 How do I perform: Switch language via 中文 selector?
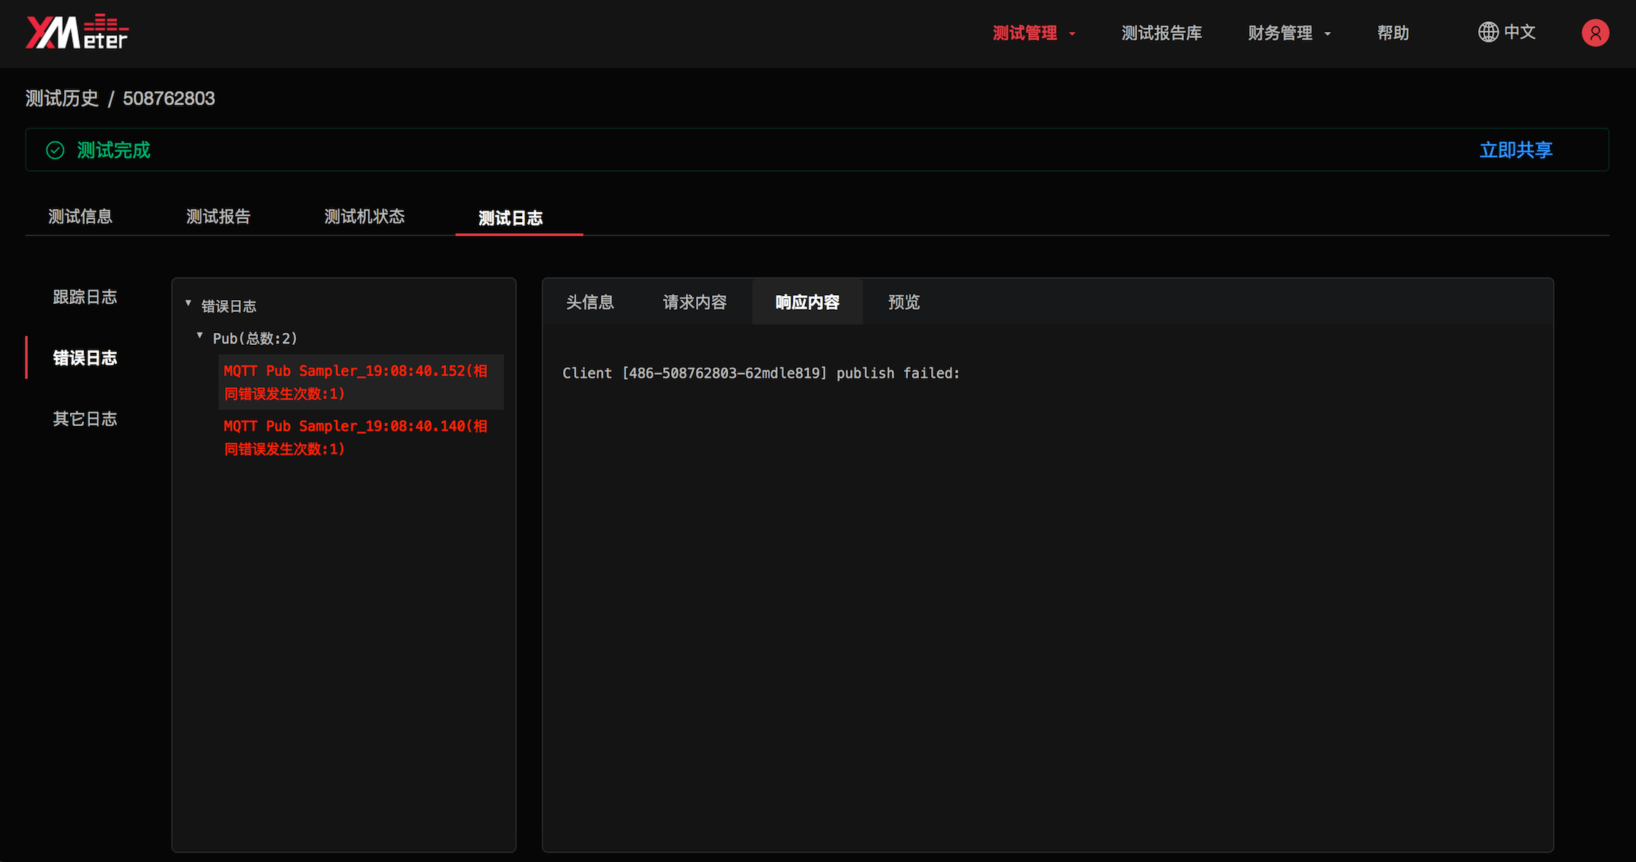coord(1521,32)
